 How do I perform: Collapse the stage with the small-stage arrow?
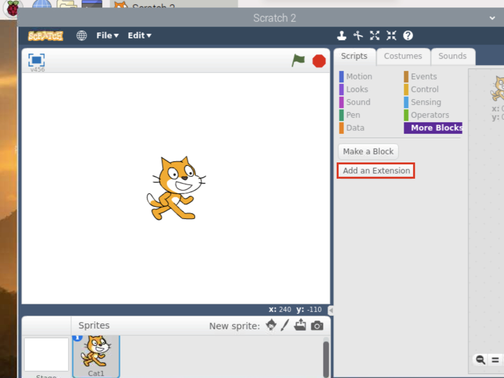331,310
